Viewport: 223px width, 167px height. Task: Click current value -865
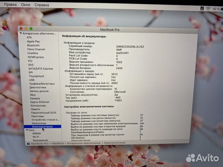coord(117,97)
